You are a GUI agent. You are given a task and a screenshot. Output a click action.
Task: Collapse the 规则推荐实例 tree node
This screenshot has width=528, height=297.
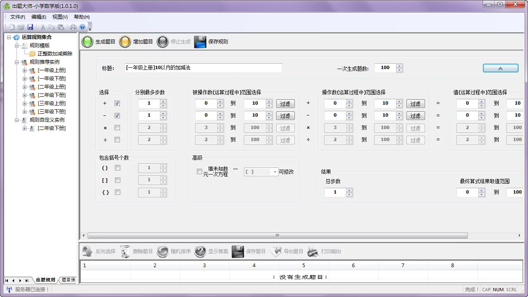coord(17,62)
